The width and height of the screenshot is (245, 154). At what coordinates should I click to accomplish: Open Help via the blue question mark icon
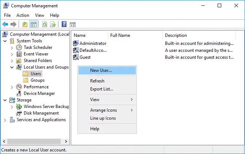(x=64, y=24)
